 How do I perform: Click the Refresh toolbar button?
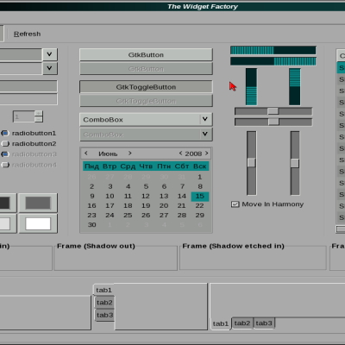(27, 34)
